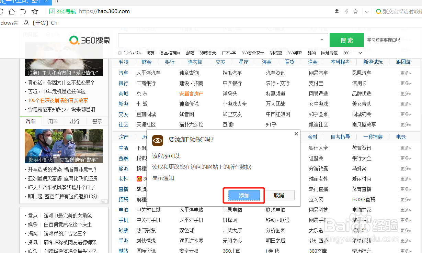Viewport: 422px width, 253px height.
Task: Click the lightning speed-mode icon
Action: 346,12
